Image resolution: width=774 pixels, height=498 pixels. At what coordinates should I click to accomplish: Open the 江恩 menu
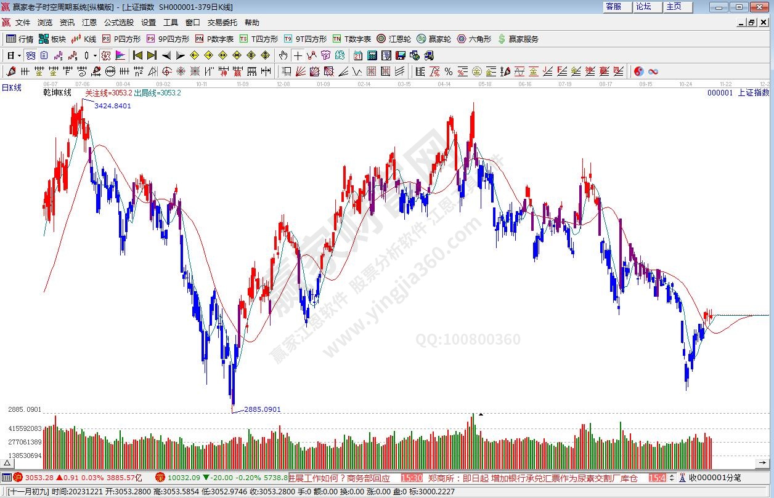click(x=89, y=23)
